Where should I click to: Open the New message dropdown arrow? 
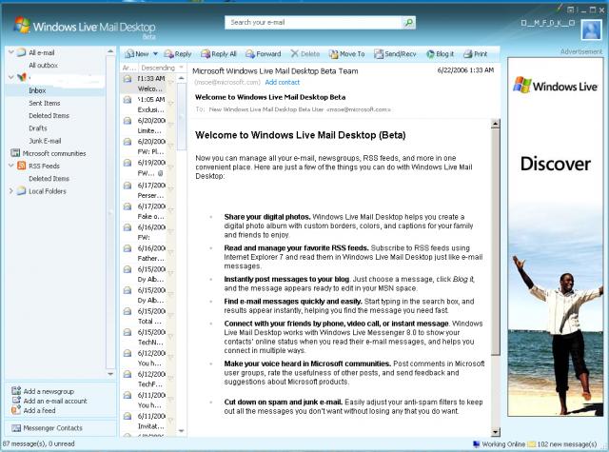click(x=155, y=53)
